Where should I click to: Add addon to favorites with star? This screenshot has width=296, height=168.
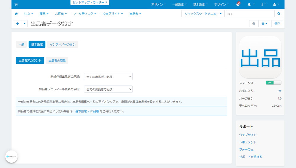pyautogui.click(x=280, y=91)
